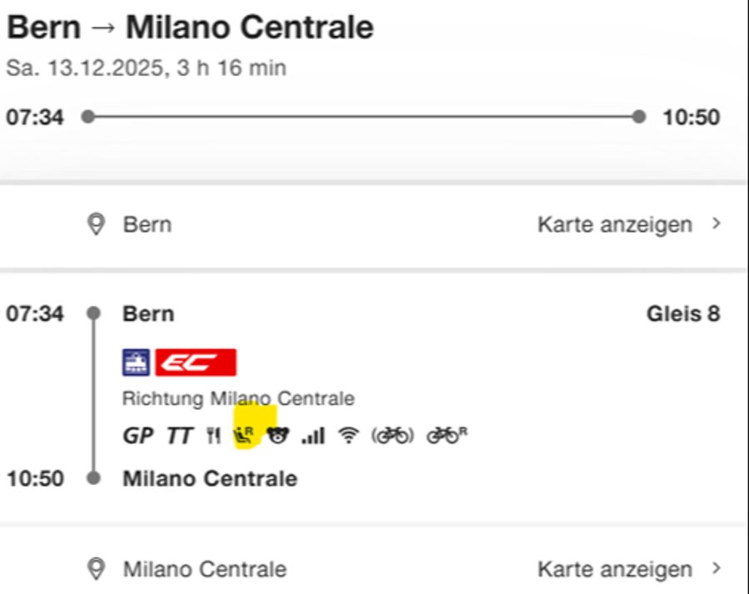Click the mobile signal bars icon
Viewport: 749px width, 594px height.
[x=313, y=435]
